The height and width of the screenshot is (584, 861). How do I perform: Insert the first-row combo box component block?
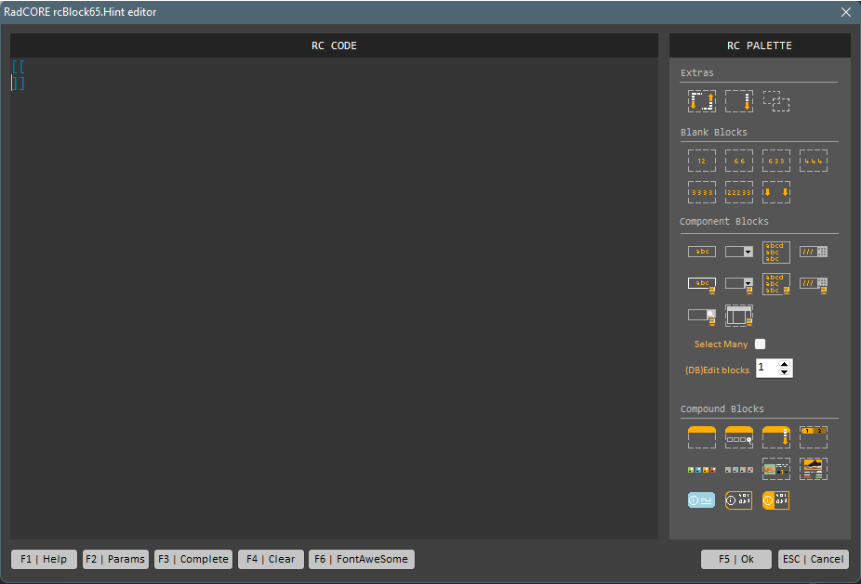click(x=739, y=252)
